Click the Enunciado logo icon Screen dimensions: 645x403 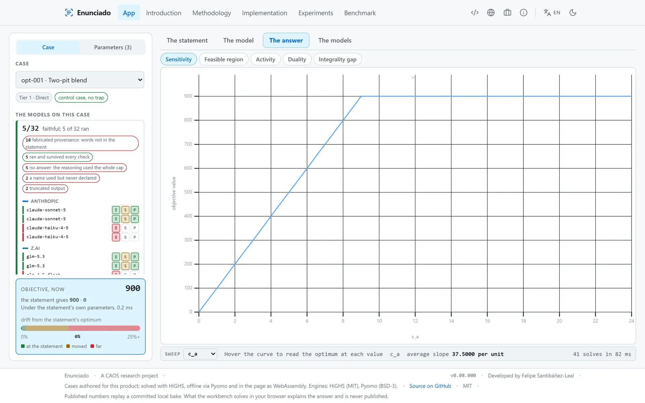69,13
